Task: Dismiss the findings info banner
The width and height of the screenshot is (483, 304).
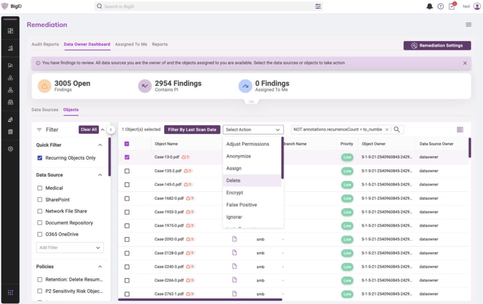Action: click(x=465, y=63)
